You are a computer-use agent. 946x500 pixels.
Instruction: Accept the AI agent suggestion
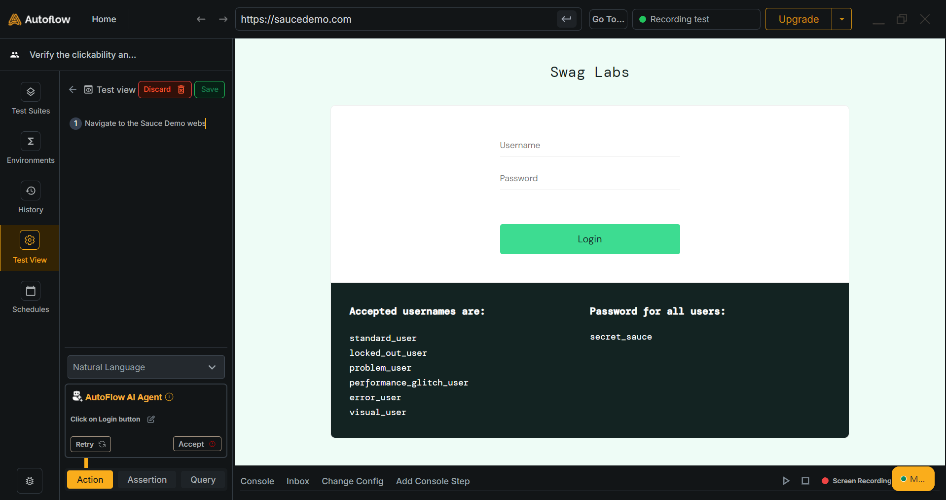(197, 444)
